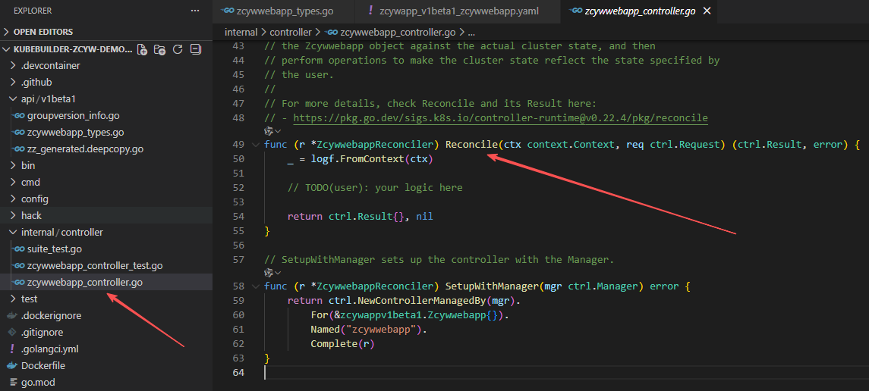The image size is (869, 391).
Task: Expand the Open Editors section
Action: tap(43, 32)
